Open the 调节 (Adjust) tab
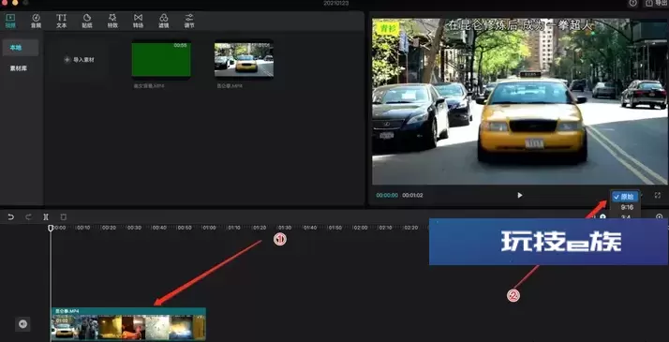This screenshot has height=342, width=669. point(189,21)
